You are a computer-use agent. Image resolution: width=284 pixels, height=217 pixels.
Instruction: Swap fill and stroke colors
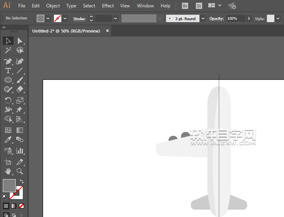point(22,181)
